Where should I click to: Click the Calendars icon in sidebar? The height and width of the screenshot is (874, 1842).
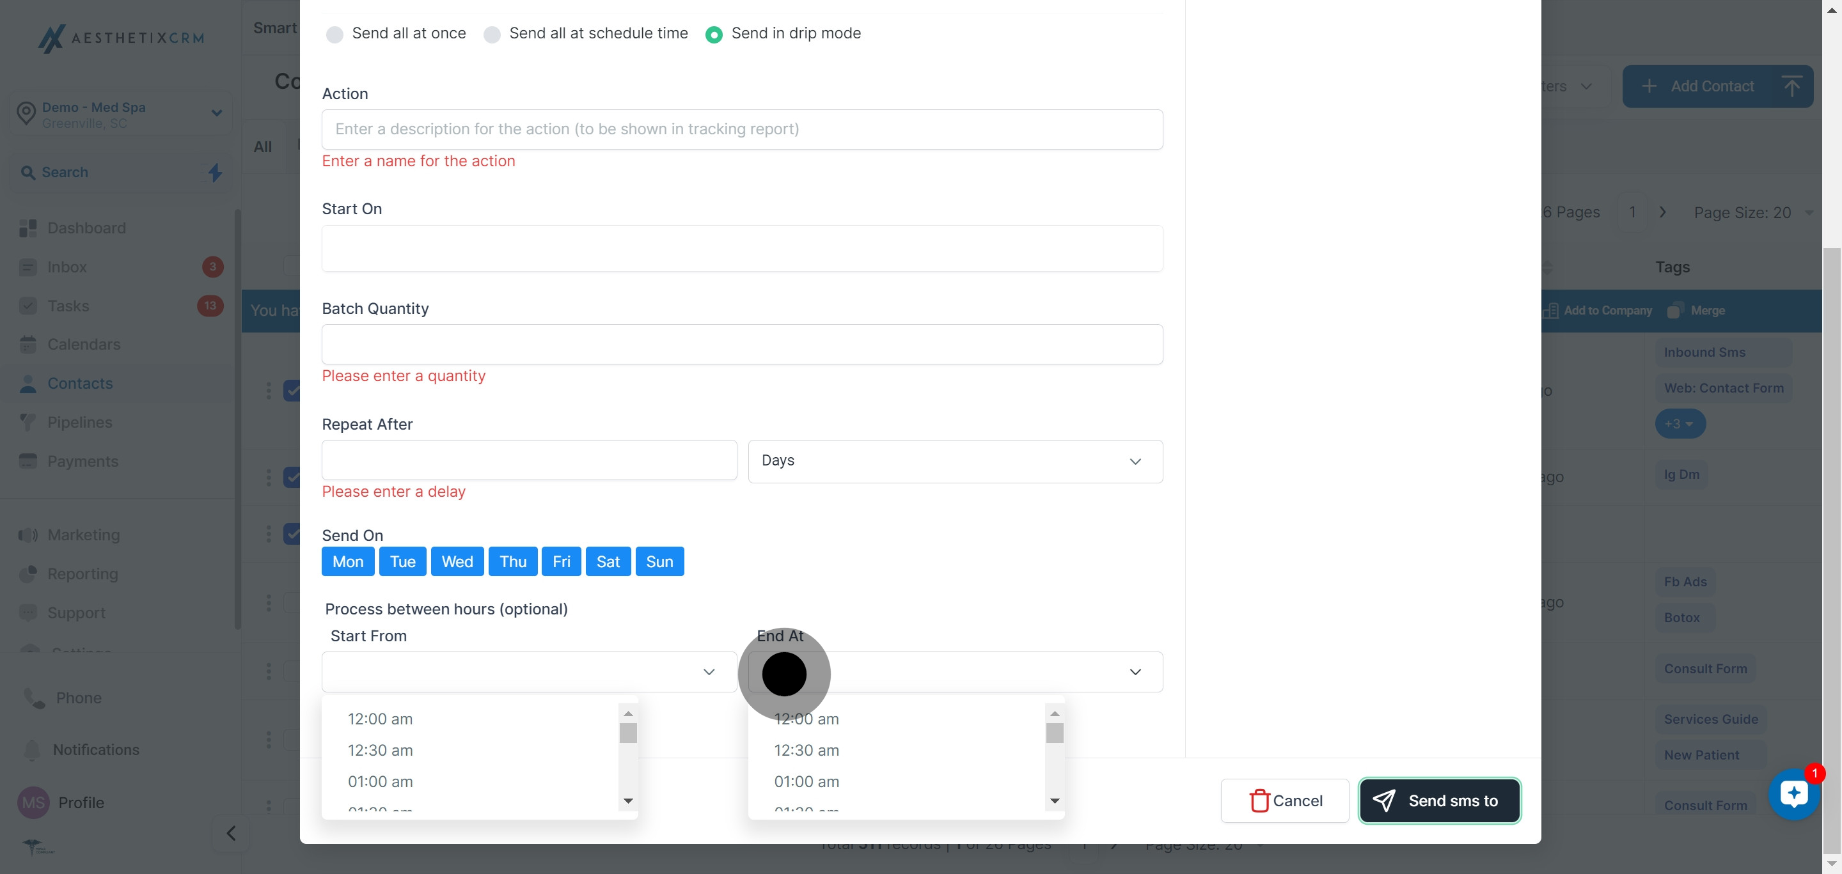tap(28, 345)
